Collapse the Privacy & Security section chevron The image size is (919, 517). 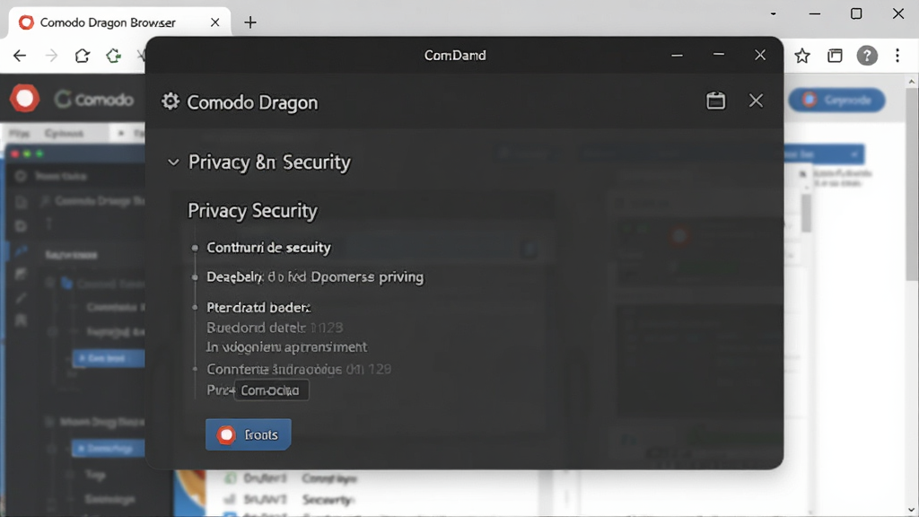click(173, 162)
